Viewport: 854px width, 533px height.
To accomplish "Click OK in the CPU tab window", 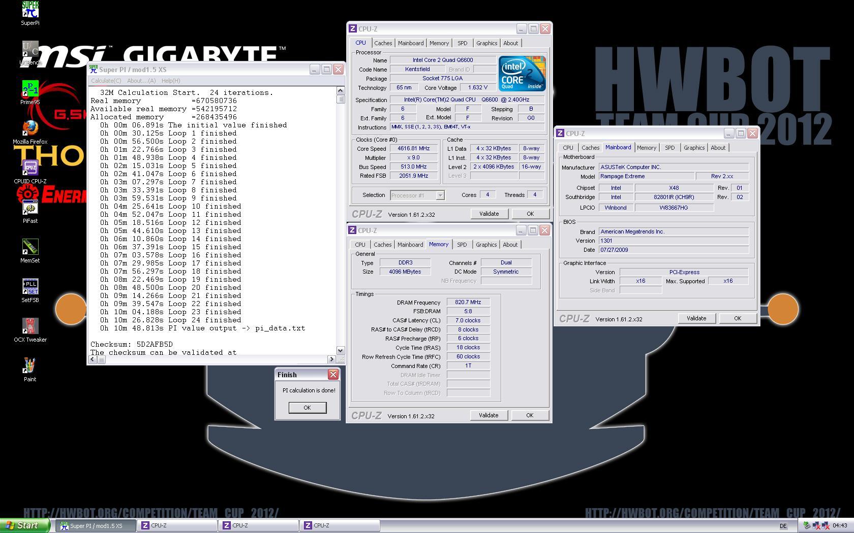I will coord(530,214).
